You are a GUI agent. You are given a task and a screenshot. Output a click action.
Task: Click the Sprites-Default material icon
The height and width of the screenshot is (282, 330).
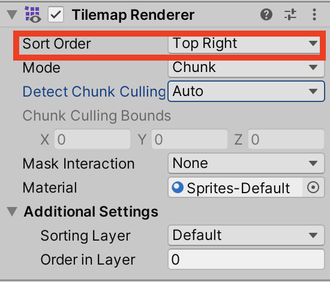(178, 187)
